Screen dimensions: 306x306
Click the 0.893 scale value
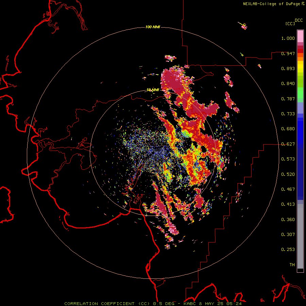coord(288,68)
